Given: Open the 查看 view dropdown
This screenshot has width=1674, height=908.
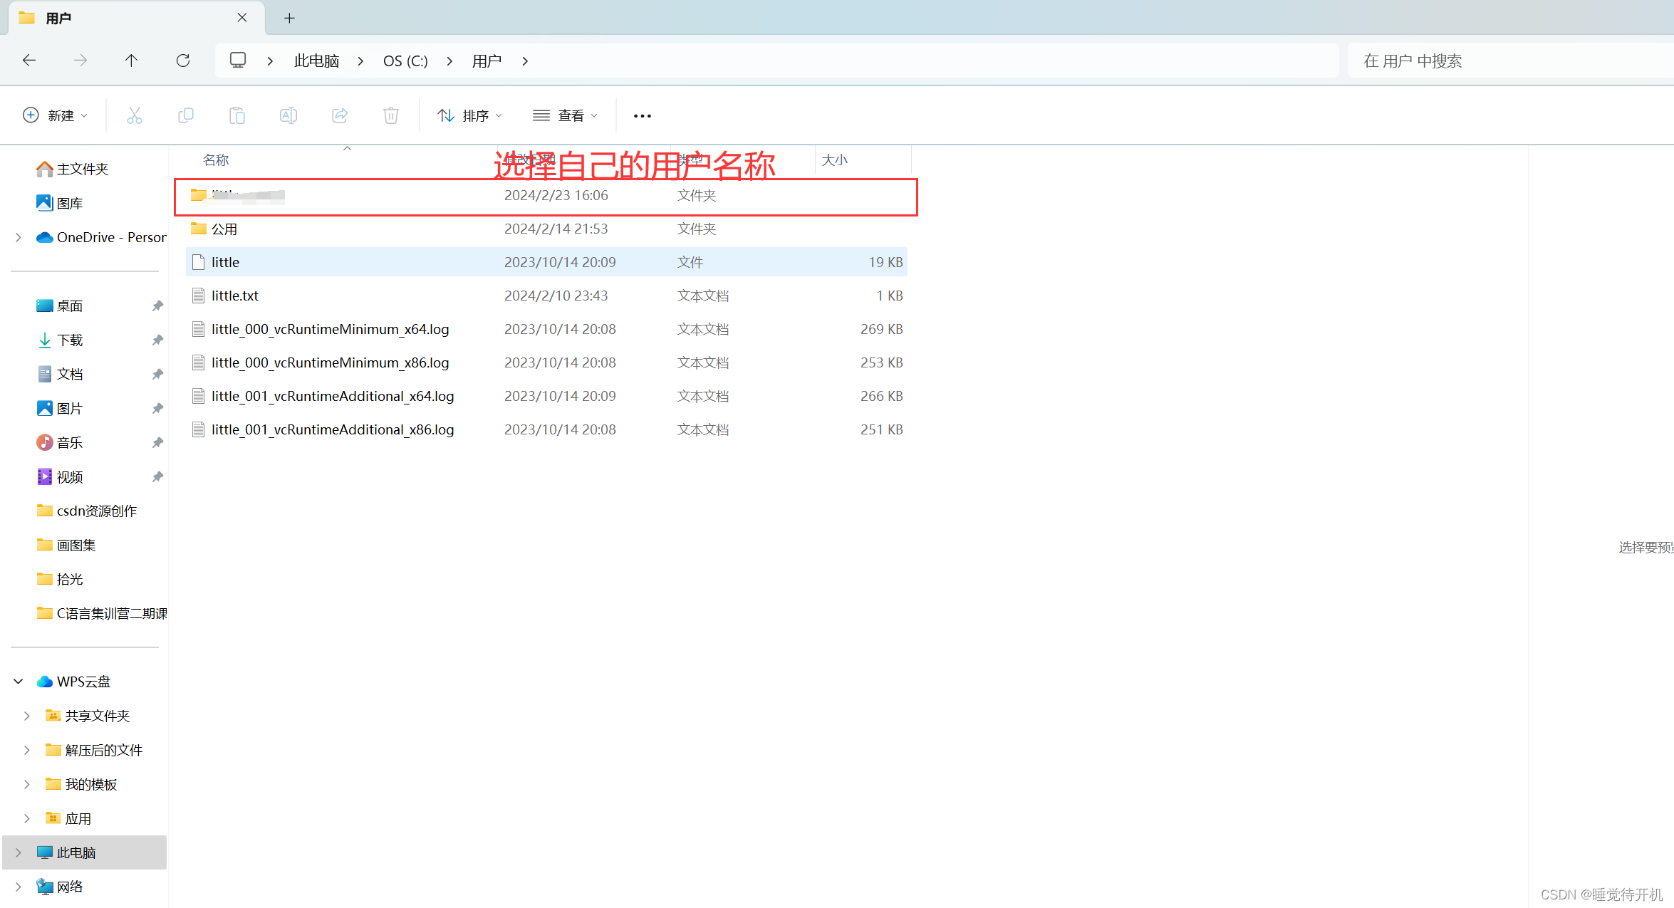Looking at the screenshot, I should 566,115.
